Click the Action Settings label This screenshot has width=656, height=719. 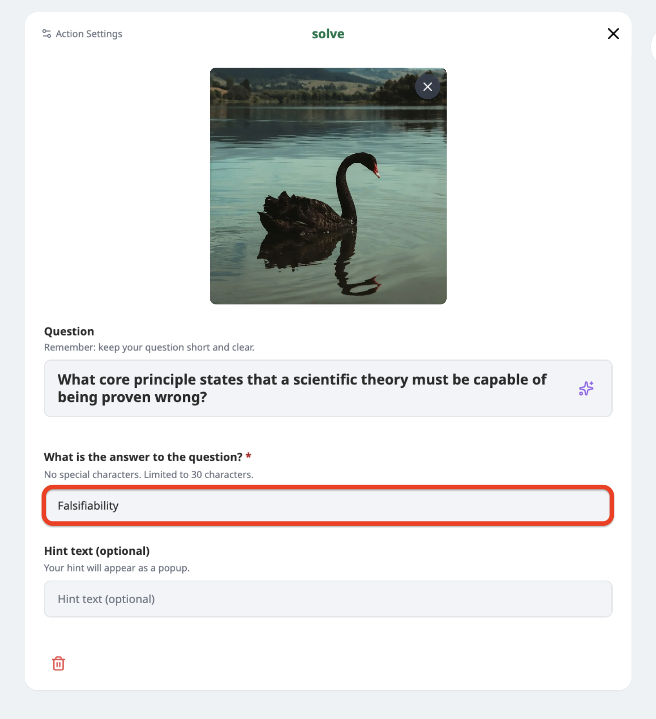click(x=89, y=34)
